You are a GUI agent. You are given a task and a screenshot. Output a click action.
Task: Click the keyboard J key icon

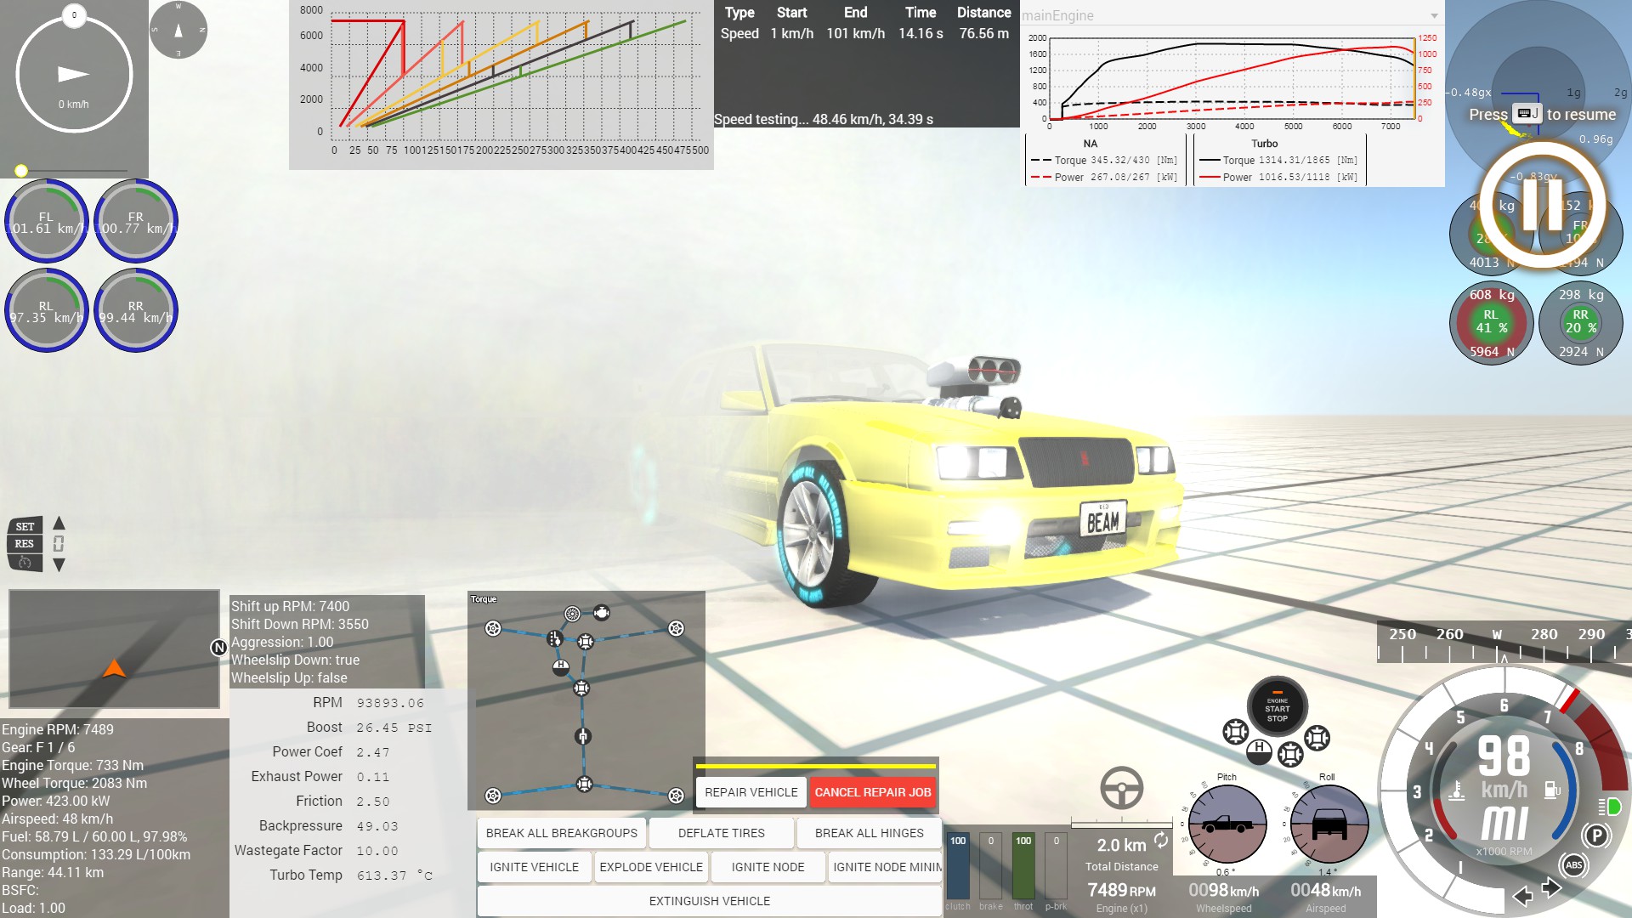tap(1527, 113)
